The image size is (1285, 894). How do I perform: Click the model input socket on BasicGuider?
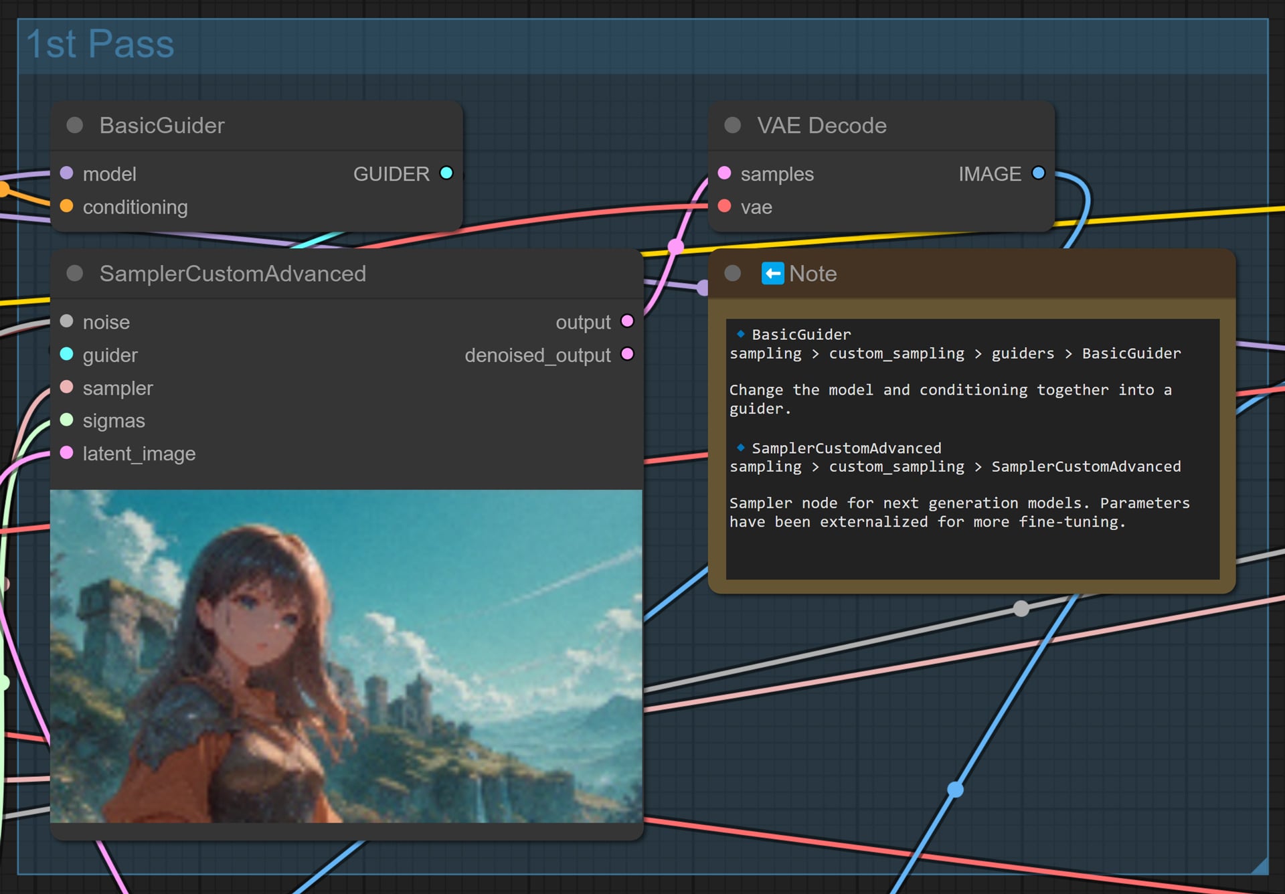[x=66, y=173]
